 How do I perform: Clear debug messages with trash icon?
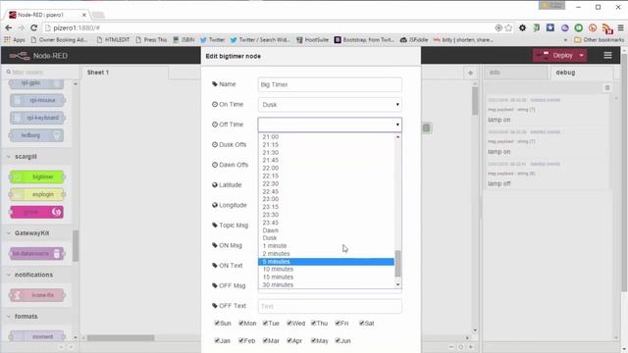tap(607, 87)
